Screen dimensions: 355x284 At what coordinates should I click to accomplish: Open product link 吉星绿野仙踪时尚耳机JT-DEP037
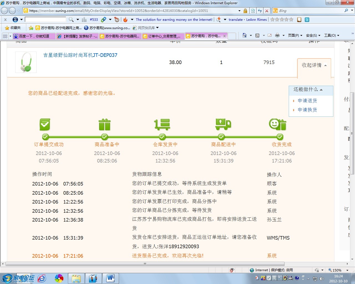80,55
